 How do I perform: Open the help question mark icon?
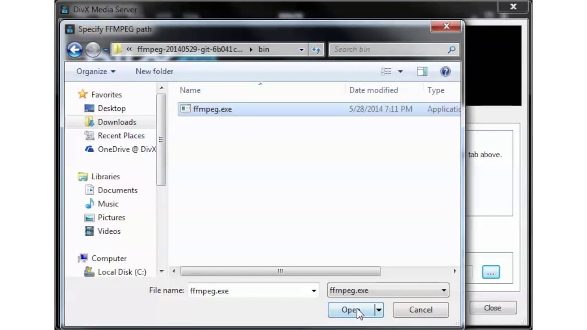445,71
